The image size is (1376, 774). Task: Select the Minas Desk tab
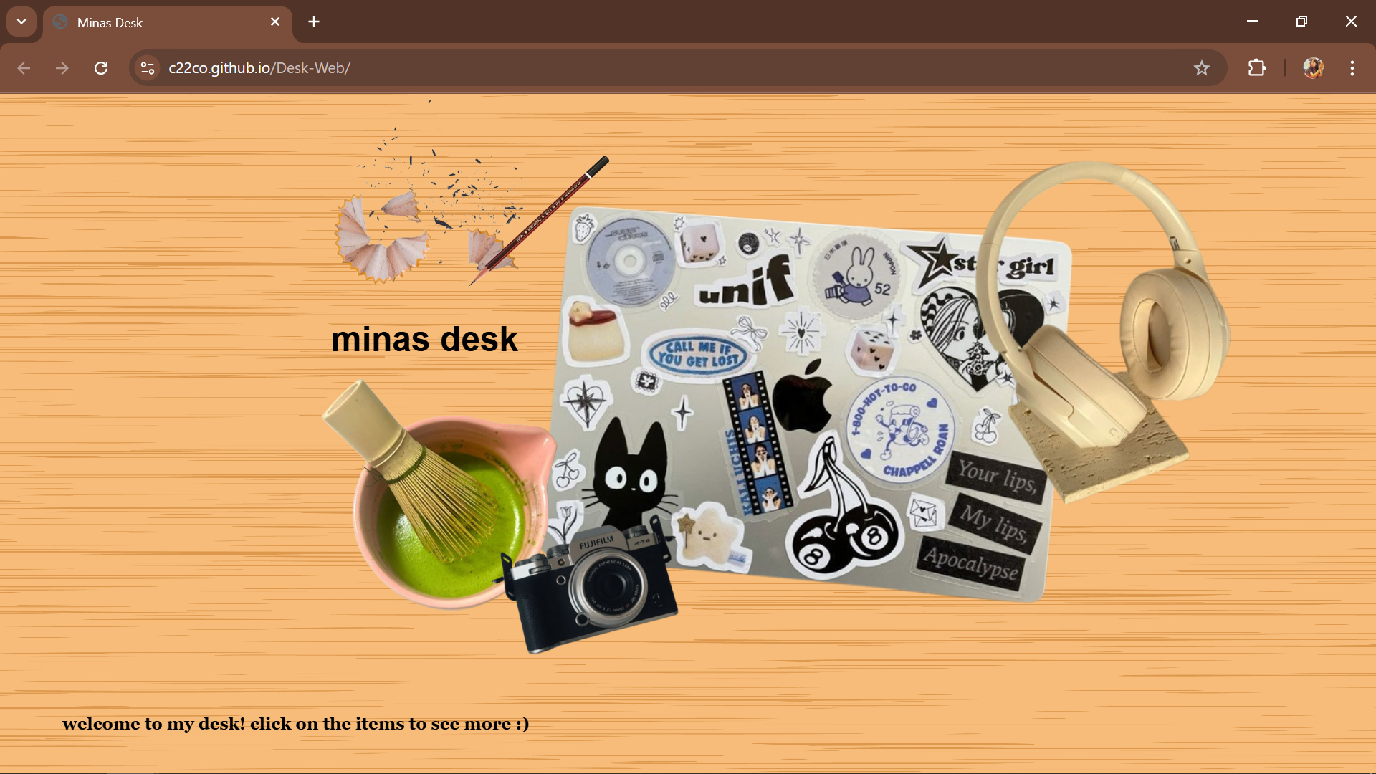pos(168,23)
